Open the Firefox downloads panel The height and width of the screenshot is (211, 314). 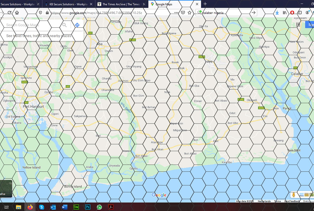[277, 13]
